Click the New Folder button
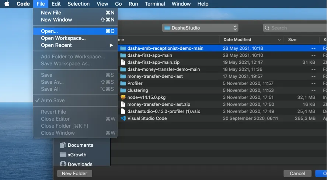Image resolution: width=327 pixels, height=180 pixels. click(x=74, y=173)
